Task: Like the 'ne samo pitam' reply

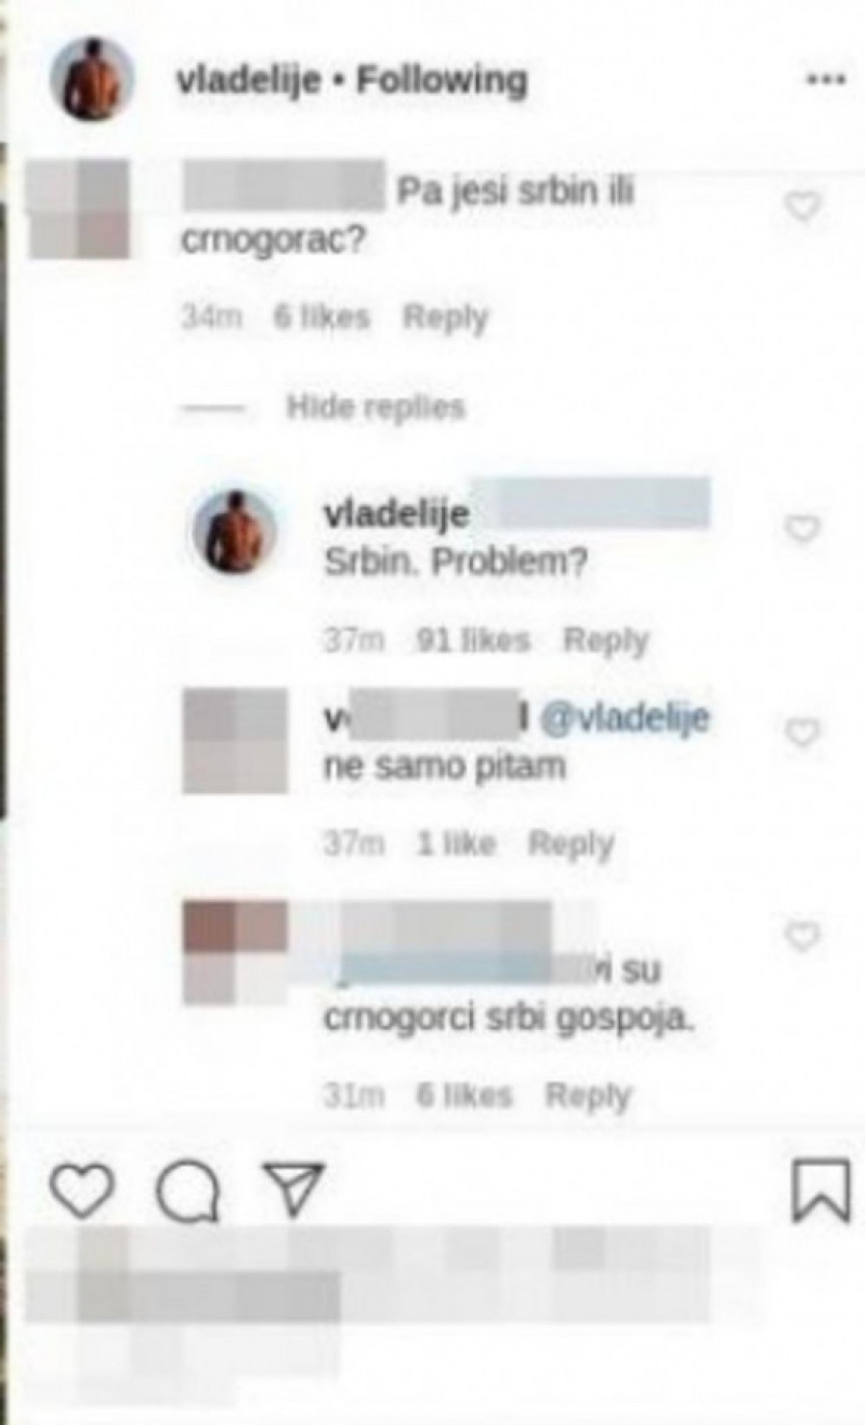Action: [803, 733]
